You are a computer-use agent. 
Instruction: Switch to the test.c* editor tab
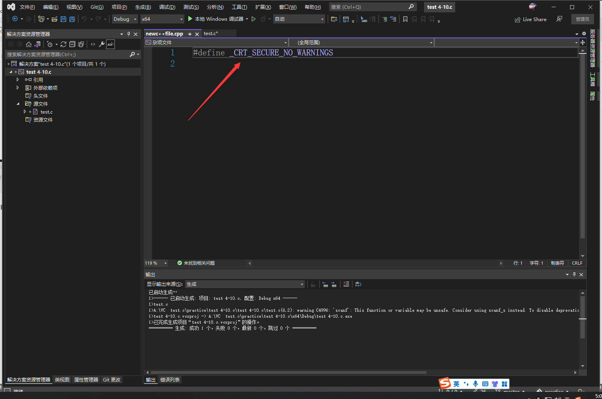(211, 33)
